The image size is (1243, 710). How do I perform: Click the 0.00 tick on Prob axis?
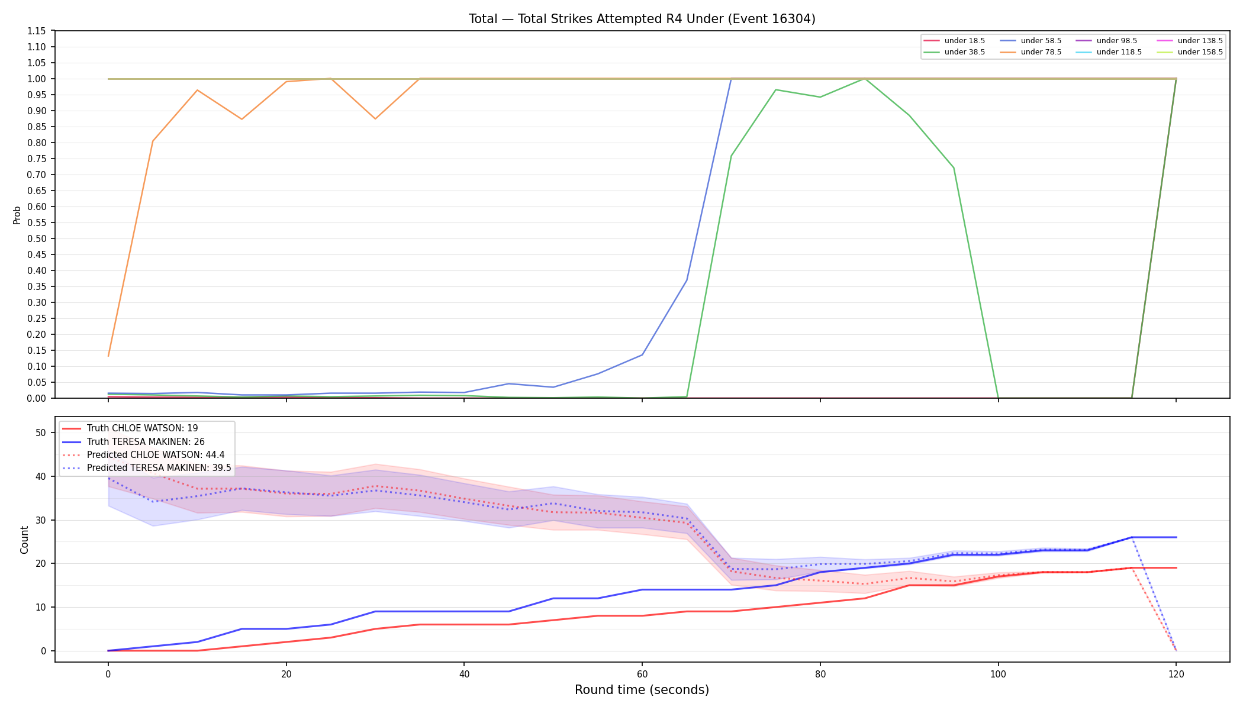(37, 398)
